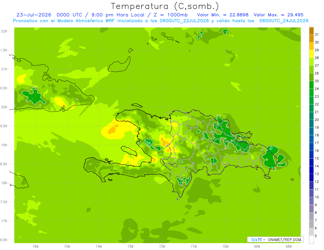
Task: Select the gray swatch between 6 and 7
Action: point(311,224)
